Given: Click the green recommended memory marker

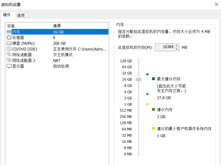Looking at the screenshot, I should pos(147,94).
